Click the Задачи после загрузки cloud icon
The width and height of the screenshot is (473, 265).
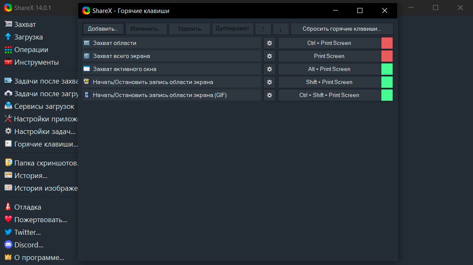pos(8,93)
